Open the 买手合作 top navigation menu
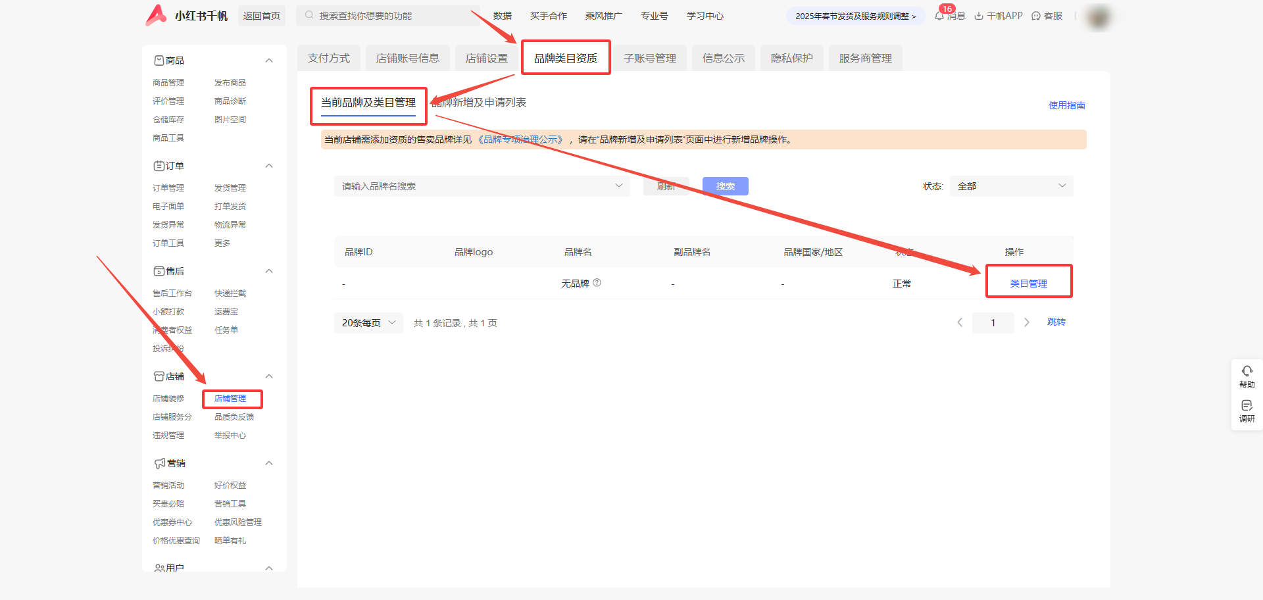Image resolution: width=1263 pixels, height=600 pixels. pos(549,16)
